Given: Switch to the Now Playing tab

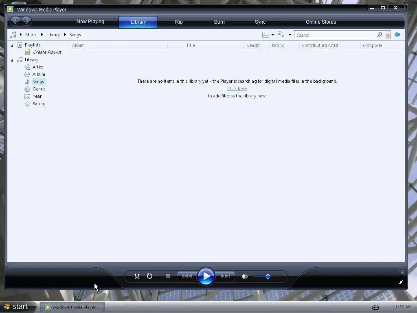Looking at the screenshot, I should [x=90, y=22].
